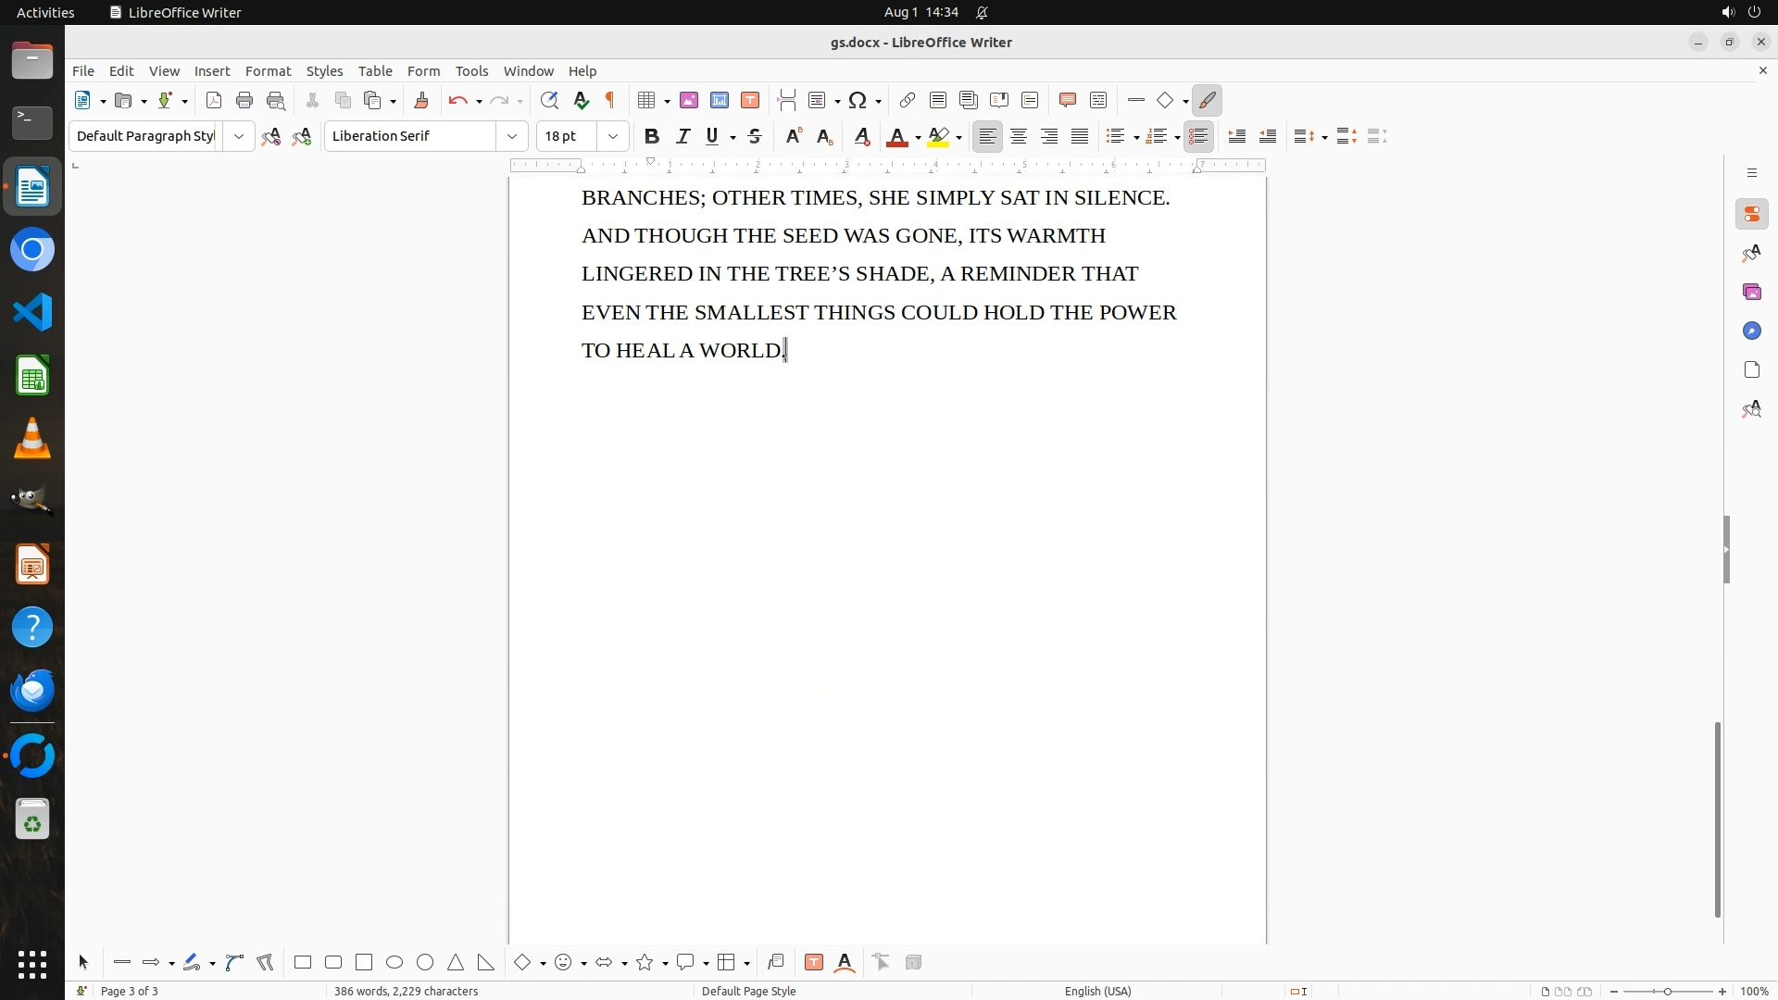Toggle Italic text formatting
The width and height of the screenshot is (1778, 1000).
tap(682, 136)
